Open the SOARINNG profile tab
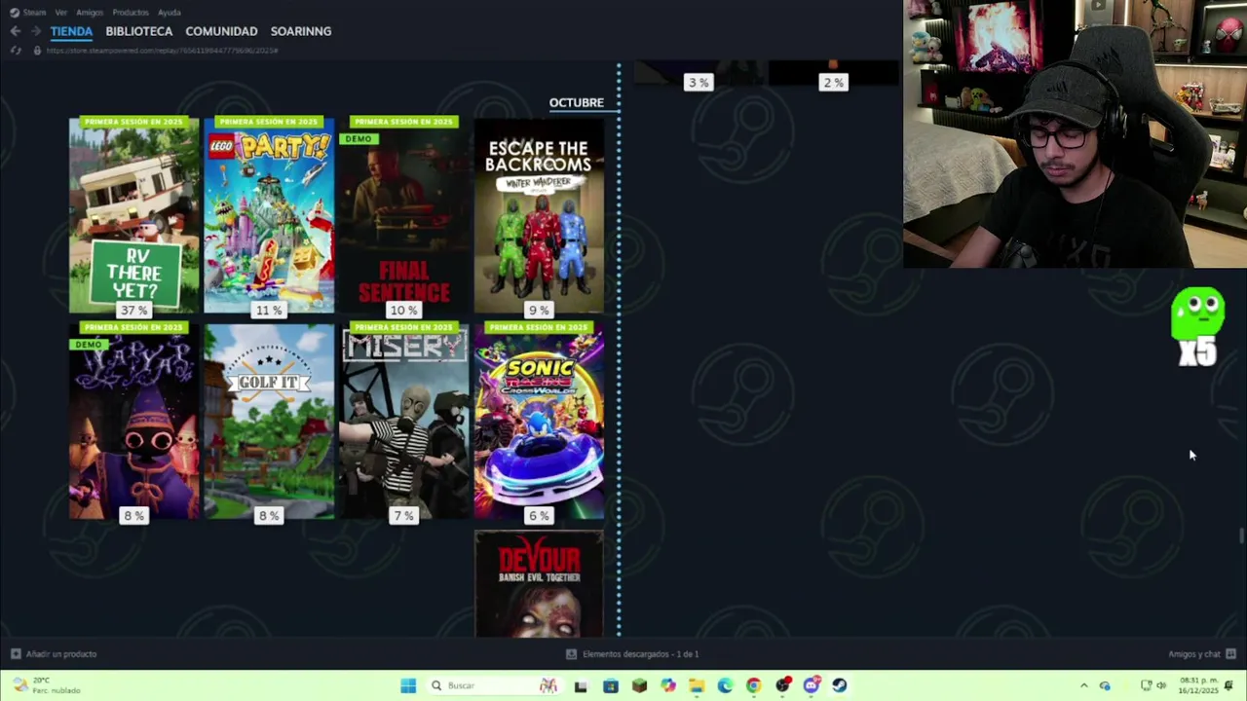1247x701 pixels. [x=301, y=31]
